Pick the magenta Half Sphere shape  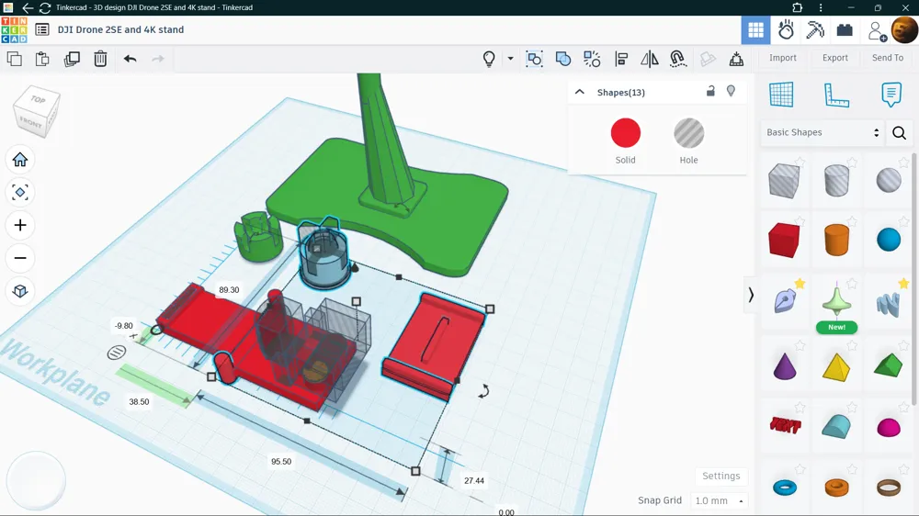point(889,428)
